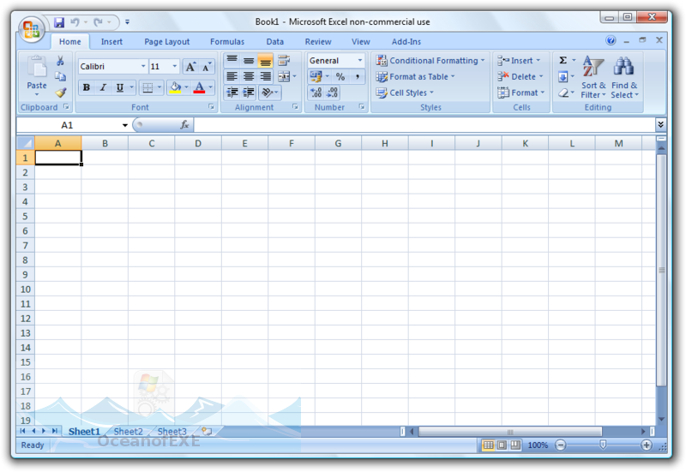Open the font size 11 dropdown

pos(175,67)
